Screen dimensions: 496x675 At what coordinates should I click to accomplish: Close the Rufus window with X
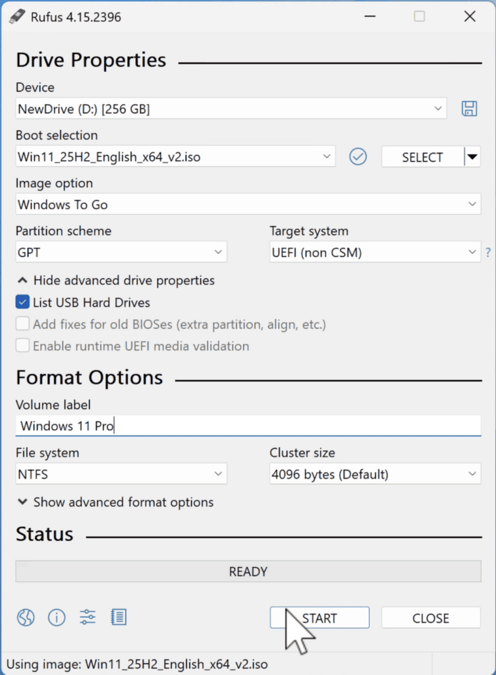[x=470, y=16]
